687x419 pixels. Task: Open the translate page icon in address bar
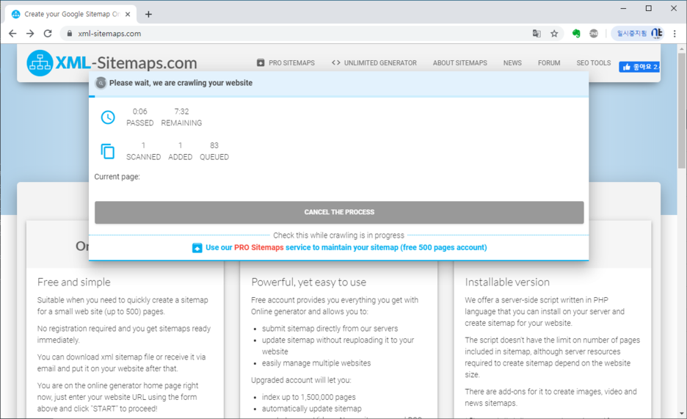coord(537,33)
